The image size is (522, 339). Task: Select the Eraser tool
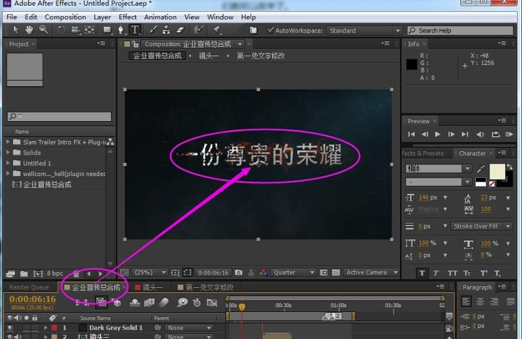[x=180, y=30]
